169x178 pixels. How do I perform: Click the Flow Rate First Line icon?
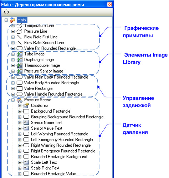click(20, 37)
